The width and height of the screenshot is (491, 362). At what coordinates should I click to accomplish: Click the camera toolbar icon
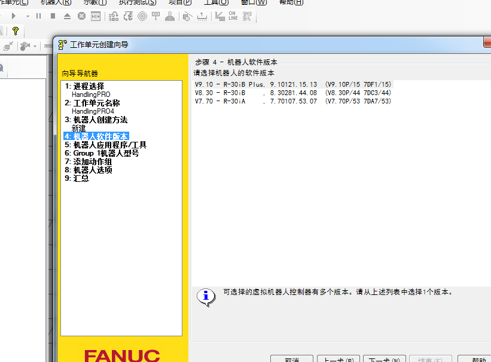25,47
